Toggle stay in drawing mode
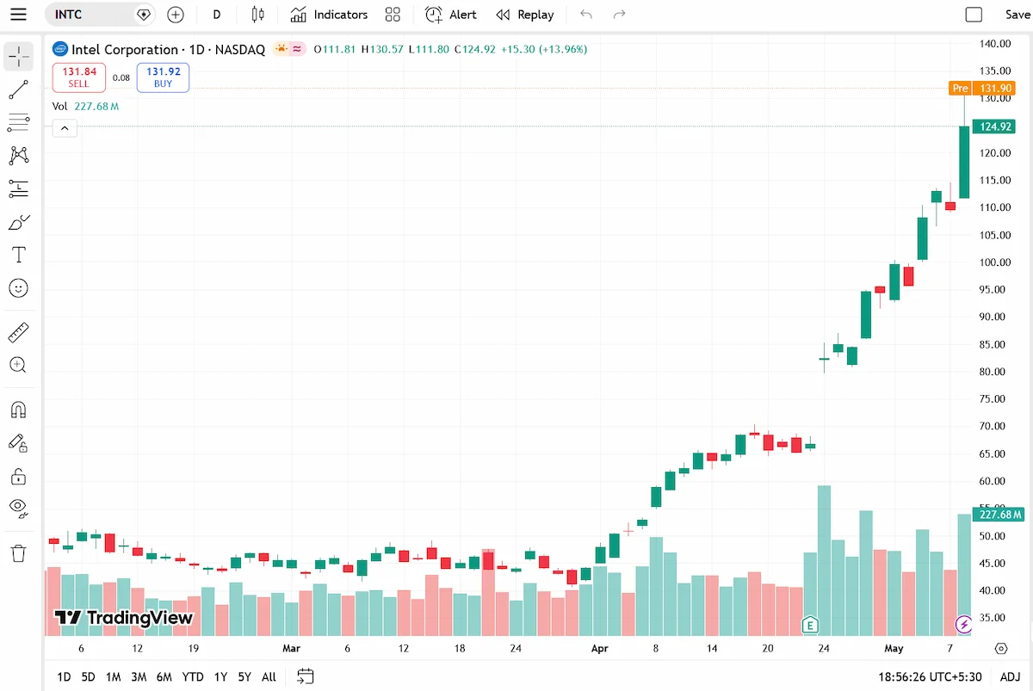 click(x=18, y=442)
